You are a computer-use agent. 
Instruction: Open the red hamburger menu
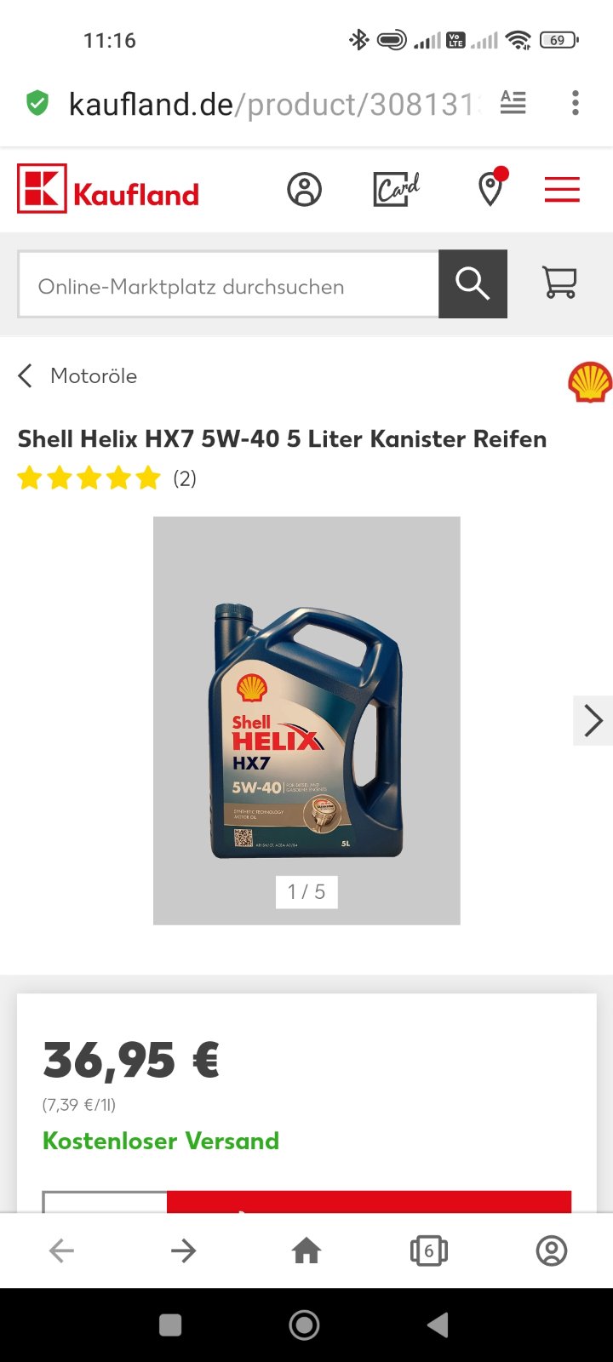point(562,189)
